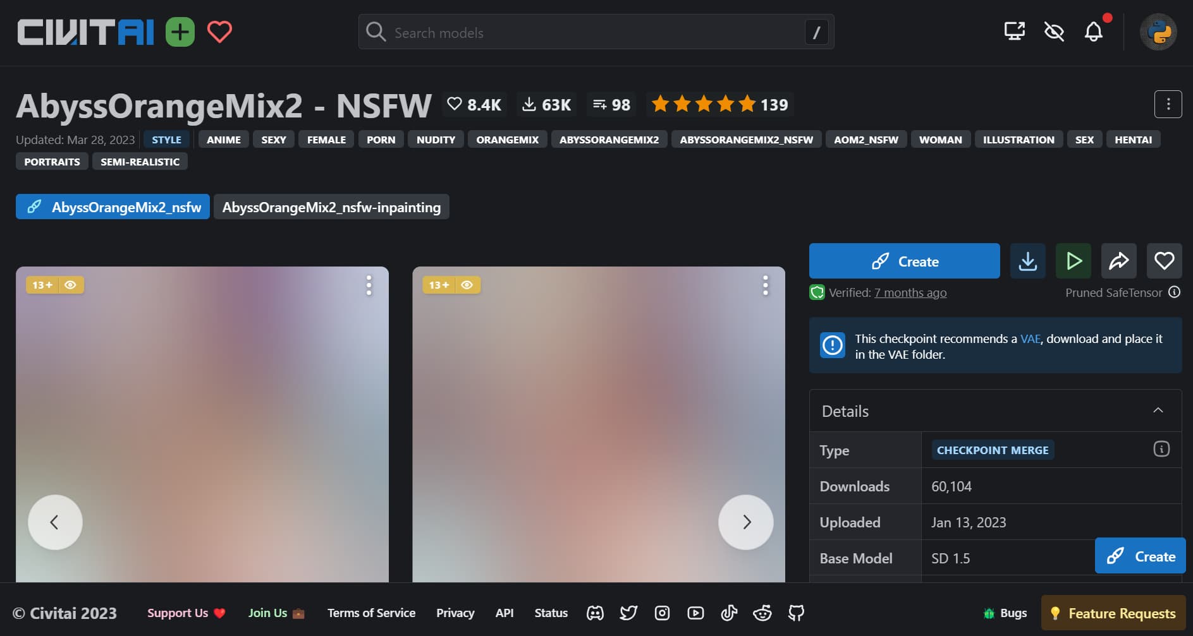The height and width of the screenshot is (636, 1193).
Task: Click the YouTube icon in footer
Action: 695,613
